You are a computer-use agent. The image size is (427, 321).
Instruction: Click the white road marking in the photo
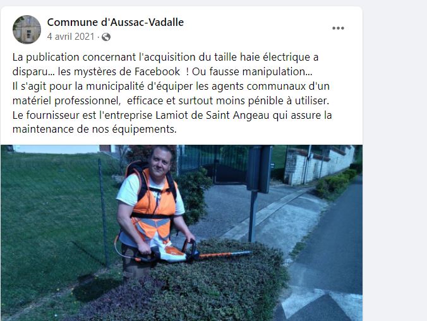pyautogui.click(x=322, y=303)
